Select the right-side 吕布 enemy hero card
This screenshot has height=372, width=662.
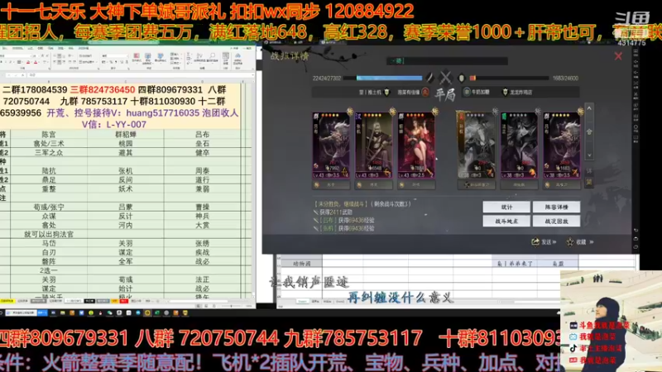(562, 145)
